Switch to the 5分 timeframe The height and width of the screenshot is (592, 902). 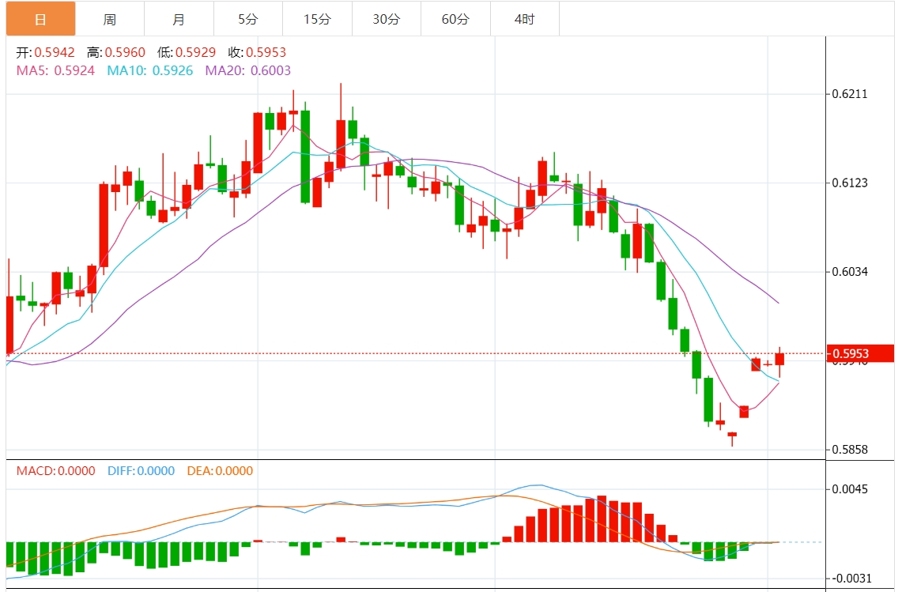[247, 19]
